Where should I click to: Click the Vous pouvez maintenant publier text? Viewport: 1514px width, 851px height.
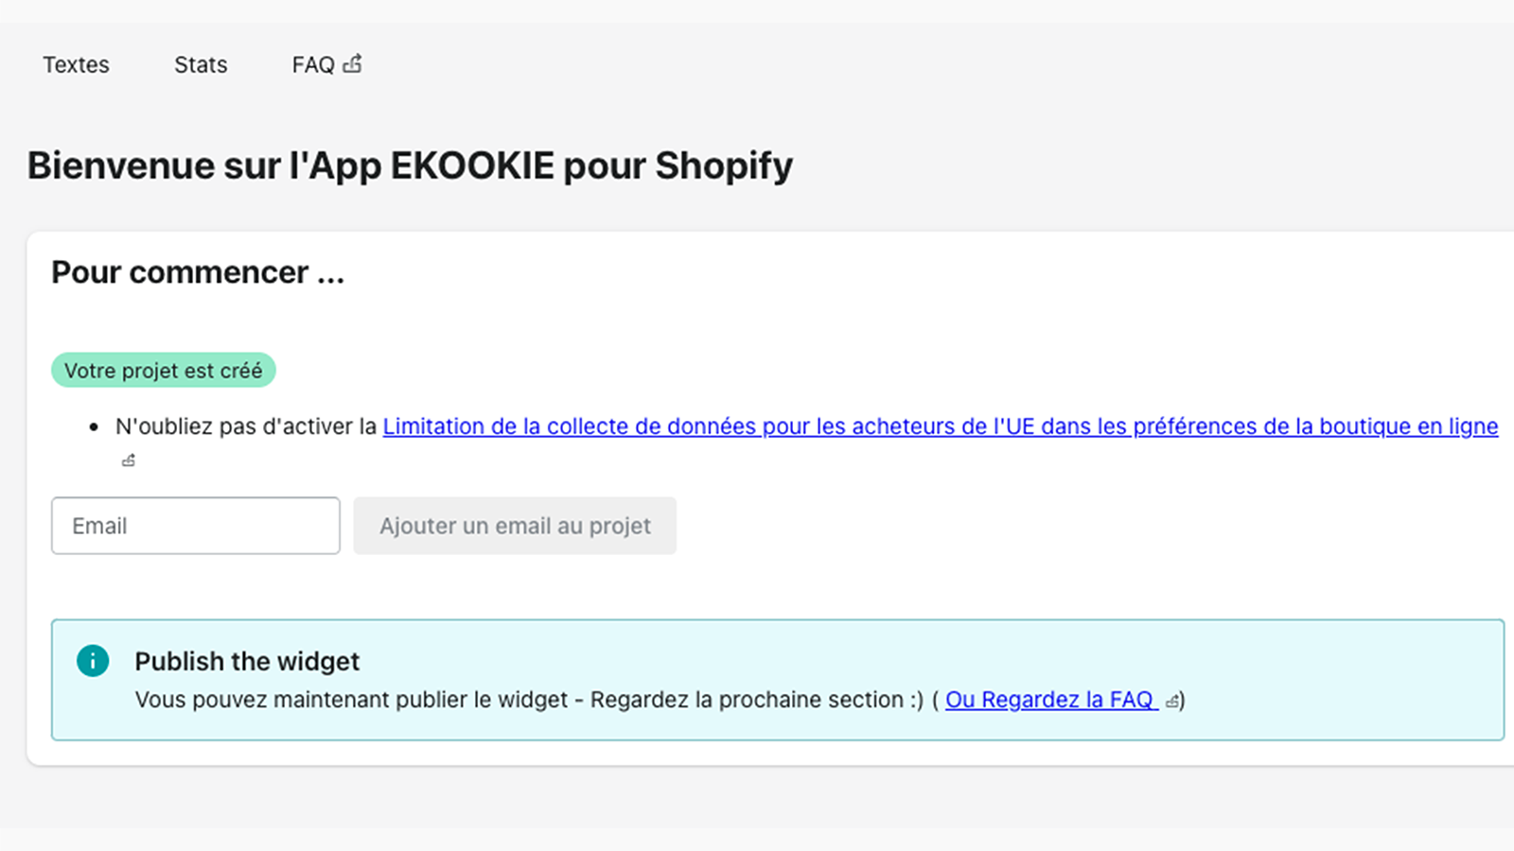[350, 700]
